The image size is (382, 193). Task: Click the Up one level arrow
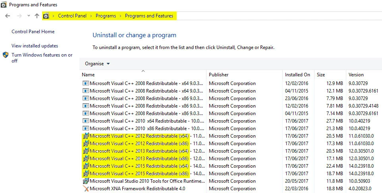(37, 16)
